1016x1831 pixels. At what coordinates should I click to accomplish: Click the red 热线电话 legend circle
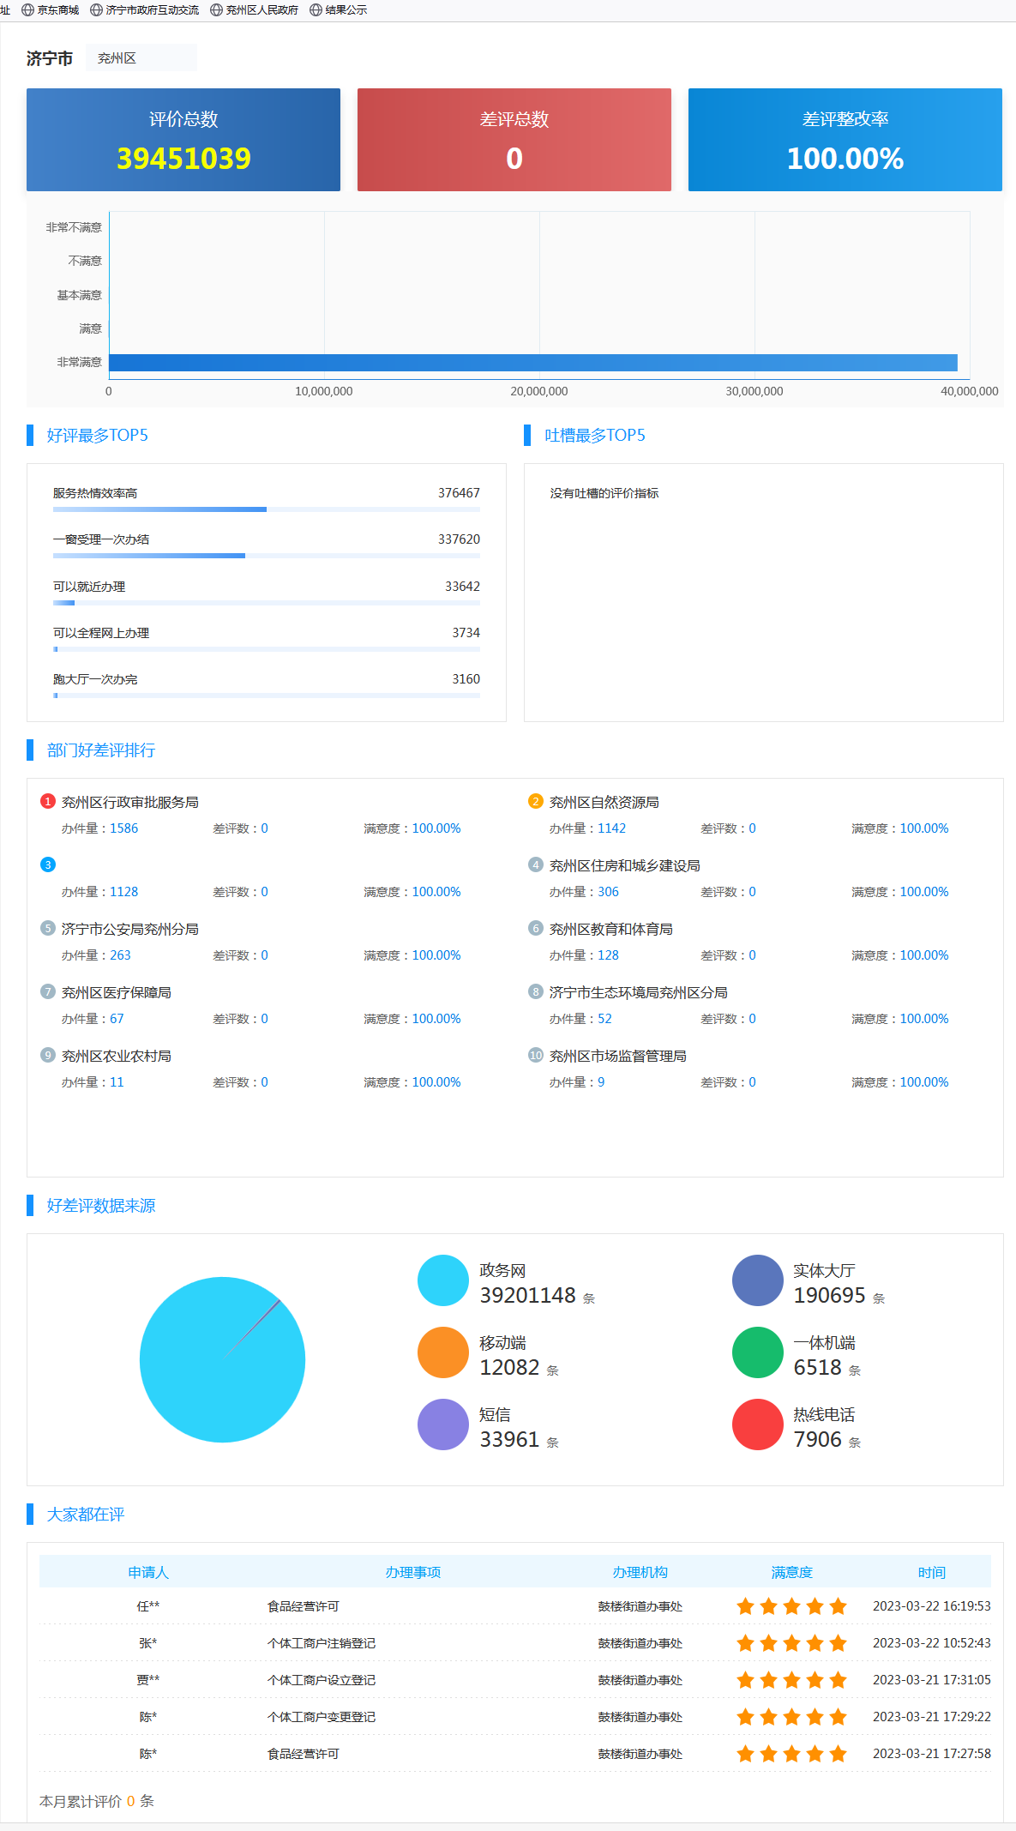pos(757,1424)
